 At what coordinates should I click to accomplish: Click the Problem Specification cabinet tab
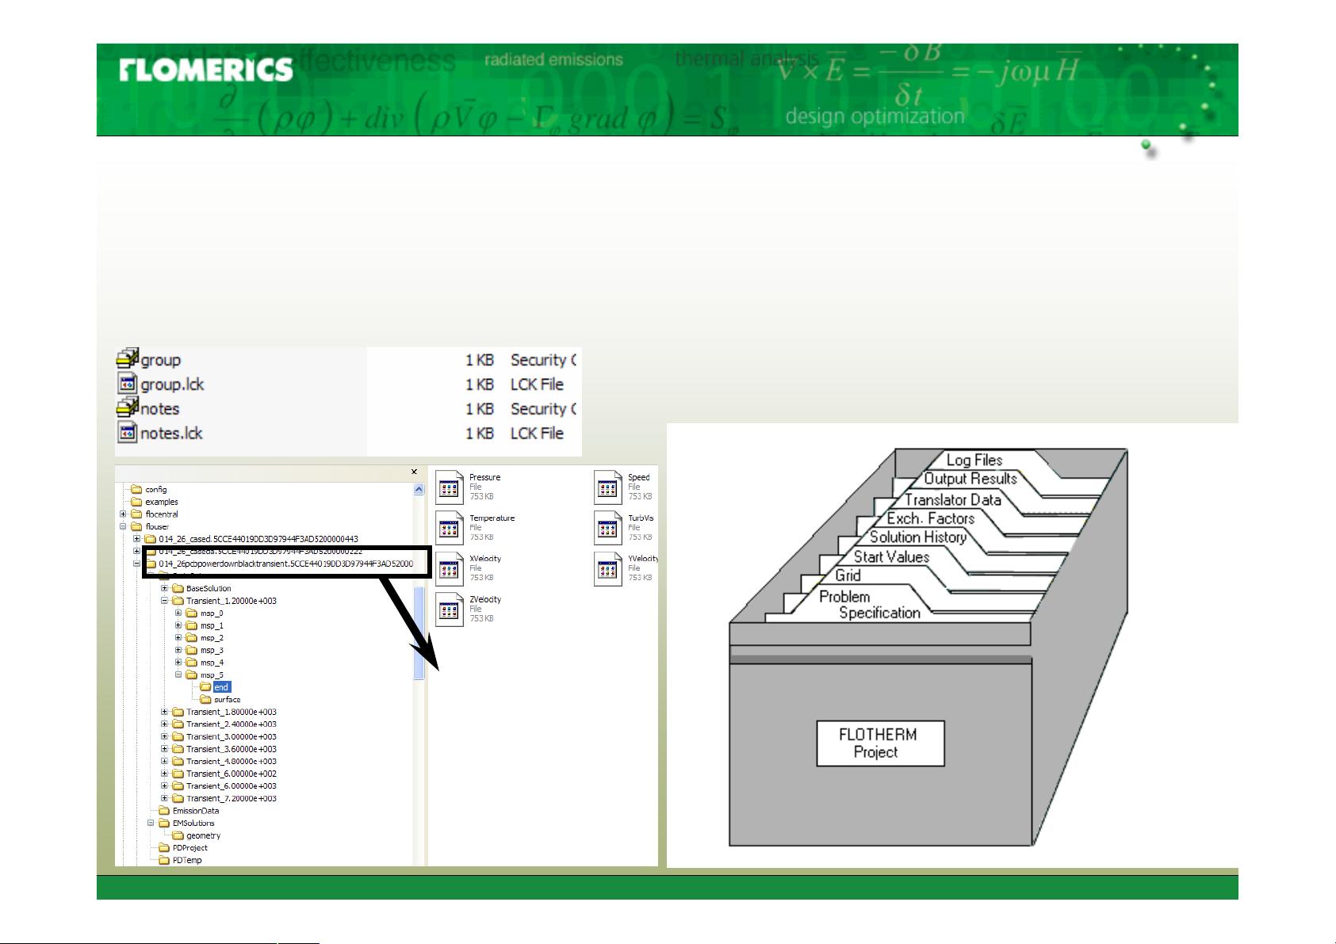[x=870, y=605]
